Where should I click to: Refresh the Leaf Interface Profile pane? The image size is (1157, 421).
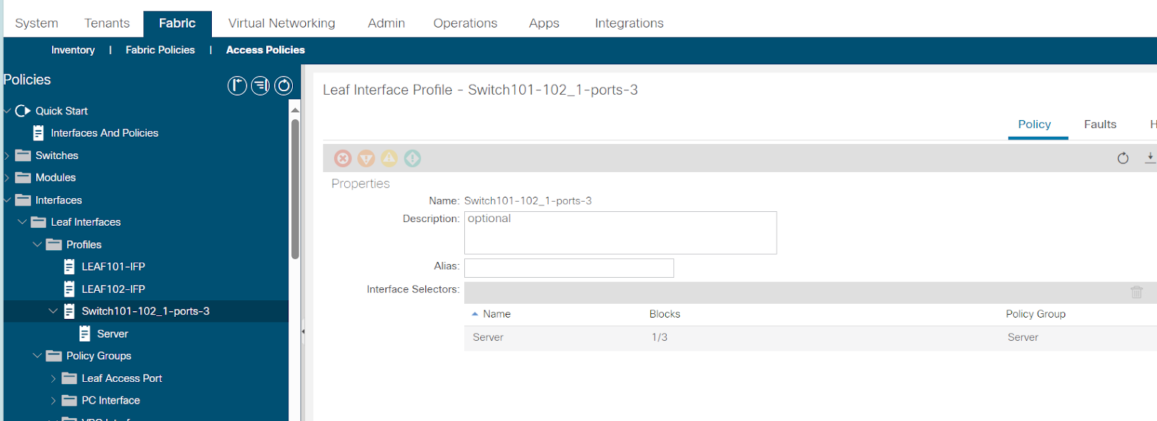1123,158
